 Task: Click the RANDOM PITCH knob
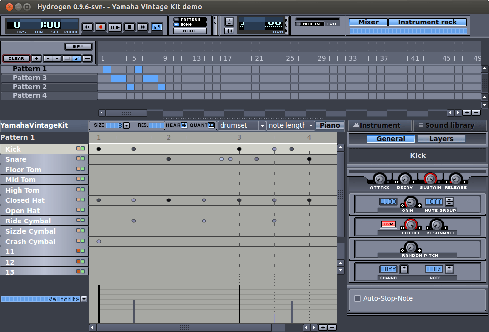pyautogui.click(x=411, y=247)
